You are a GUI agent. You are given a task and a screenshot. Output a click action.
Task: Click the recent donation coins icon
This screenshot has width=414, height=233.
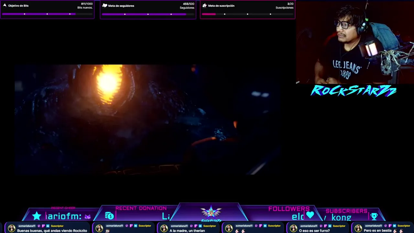click(109, 216)
